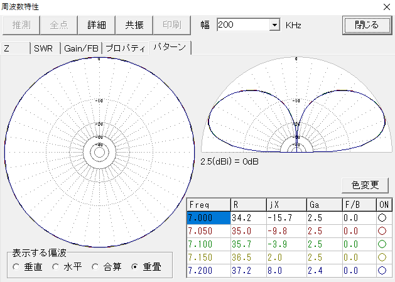Click the jX column header

pos(287,205)
